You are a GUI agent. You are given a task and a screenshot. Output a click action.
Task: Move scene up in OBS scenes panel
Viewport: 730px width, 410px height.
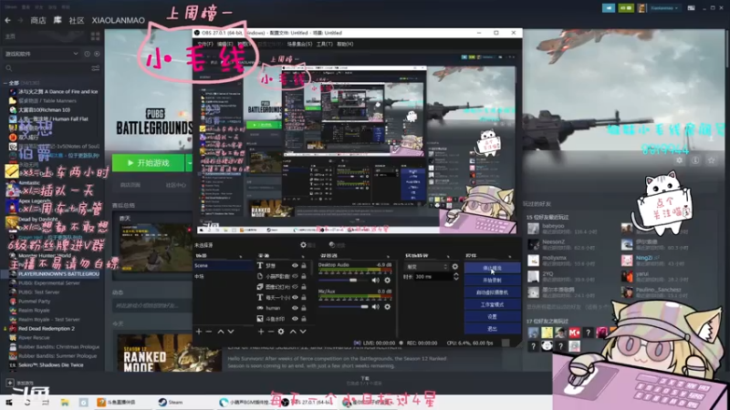pyautogui.click(x=221, y=332)
